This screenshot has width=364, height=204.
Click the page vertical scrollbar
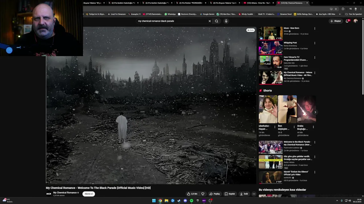(363, 57)
